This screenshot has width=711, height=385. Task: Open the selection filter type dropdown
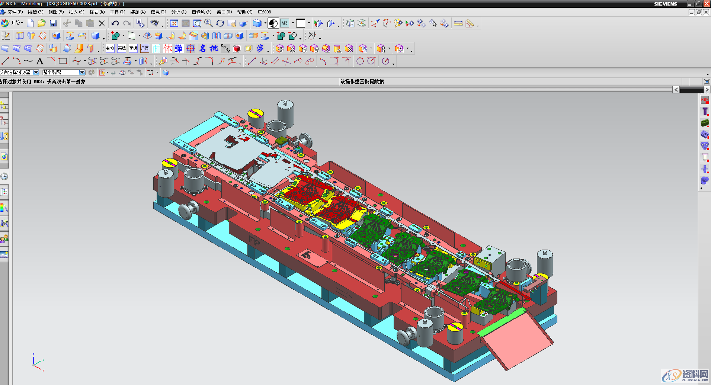pyautogui.click(x=36, y=73)
